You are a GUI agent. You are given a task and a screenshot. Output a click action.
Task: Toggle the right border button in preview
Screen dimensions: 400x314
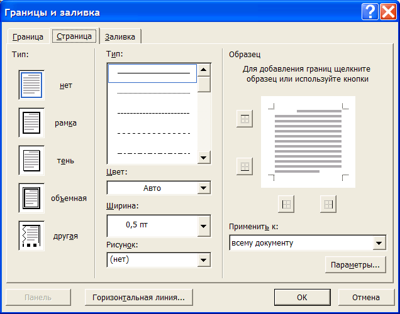[328, 204]
